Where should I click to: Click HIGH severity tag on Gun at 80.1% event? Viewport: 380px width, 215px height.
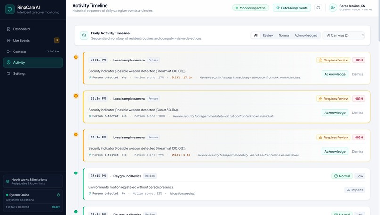point(359,99)
